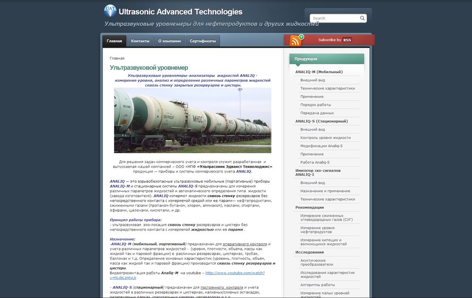This screenshot has height=298, width=472.
Task: Click the Subscribe by RSS button
Action: click(x=335, y=40)
